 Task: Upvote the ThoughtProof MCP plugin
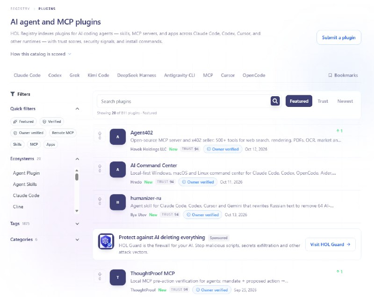[100, 276]
